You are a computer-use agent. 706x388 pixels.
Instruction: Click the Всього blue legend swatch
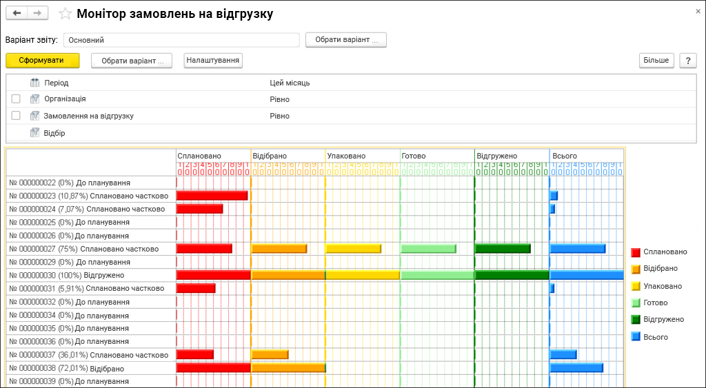[636, 337]
